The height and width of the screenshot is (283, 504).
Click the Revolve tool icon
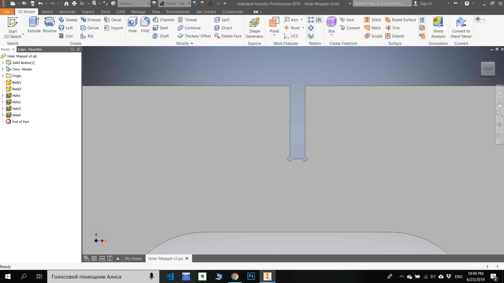[x=49, y=22]
